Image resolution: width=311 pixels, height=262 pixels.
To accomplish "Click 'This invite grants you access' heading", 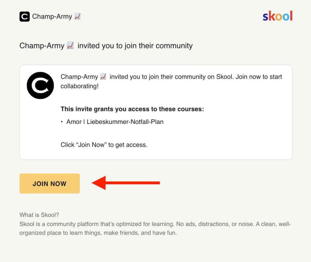I will [x=132, y=109].
